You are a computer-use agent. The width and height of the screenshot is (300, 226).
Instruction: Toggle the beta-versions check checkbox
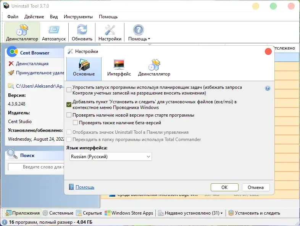76,123
